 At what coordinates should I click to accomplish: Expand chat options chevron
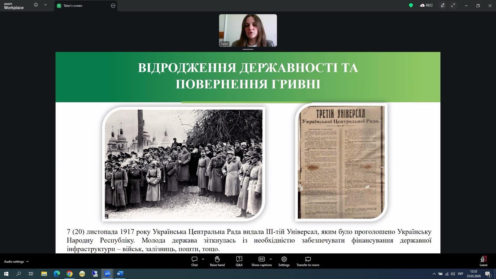(x=203, y=259)
